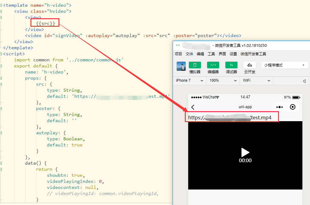310x205 pixels.
Task: Collapse the script tag code fold
Action: pyautogui.click(x=1, y=54)
